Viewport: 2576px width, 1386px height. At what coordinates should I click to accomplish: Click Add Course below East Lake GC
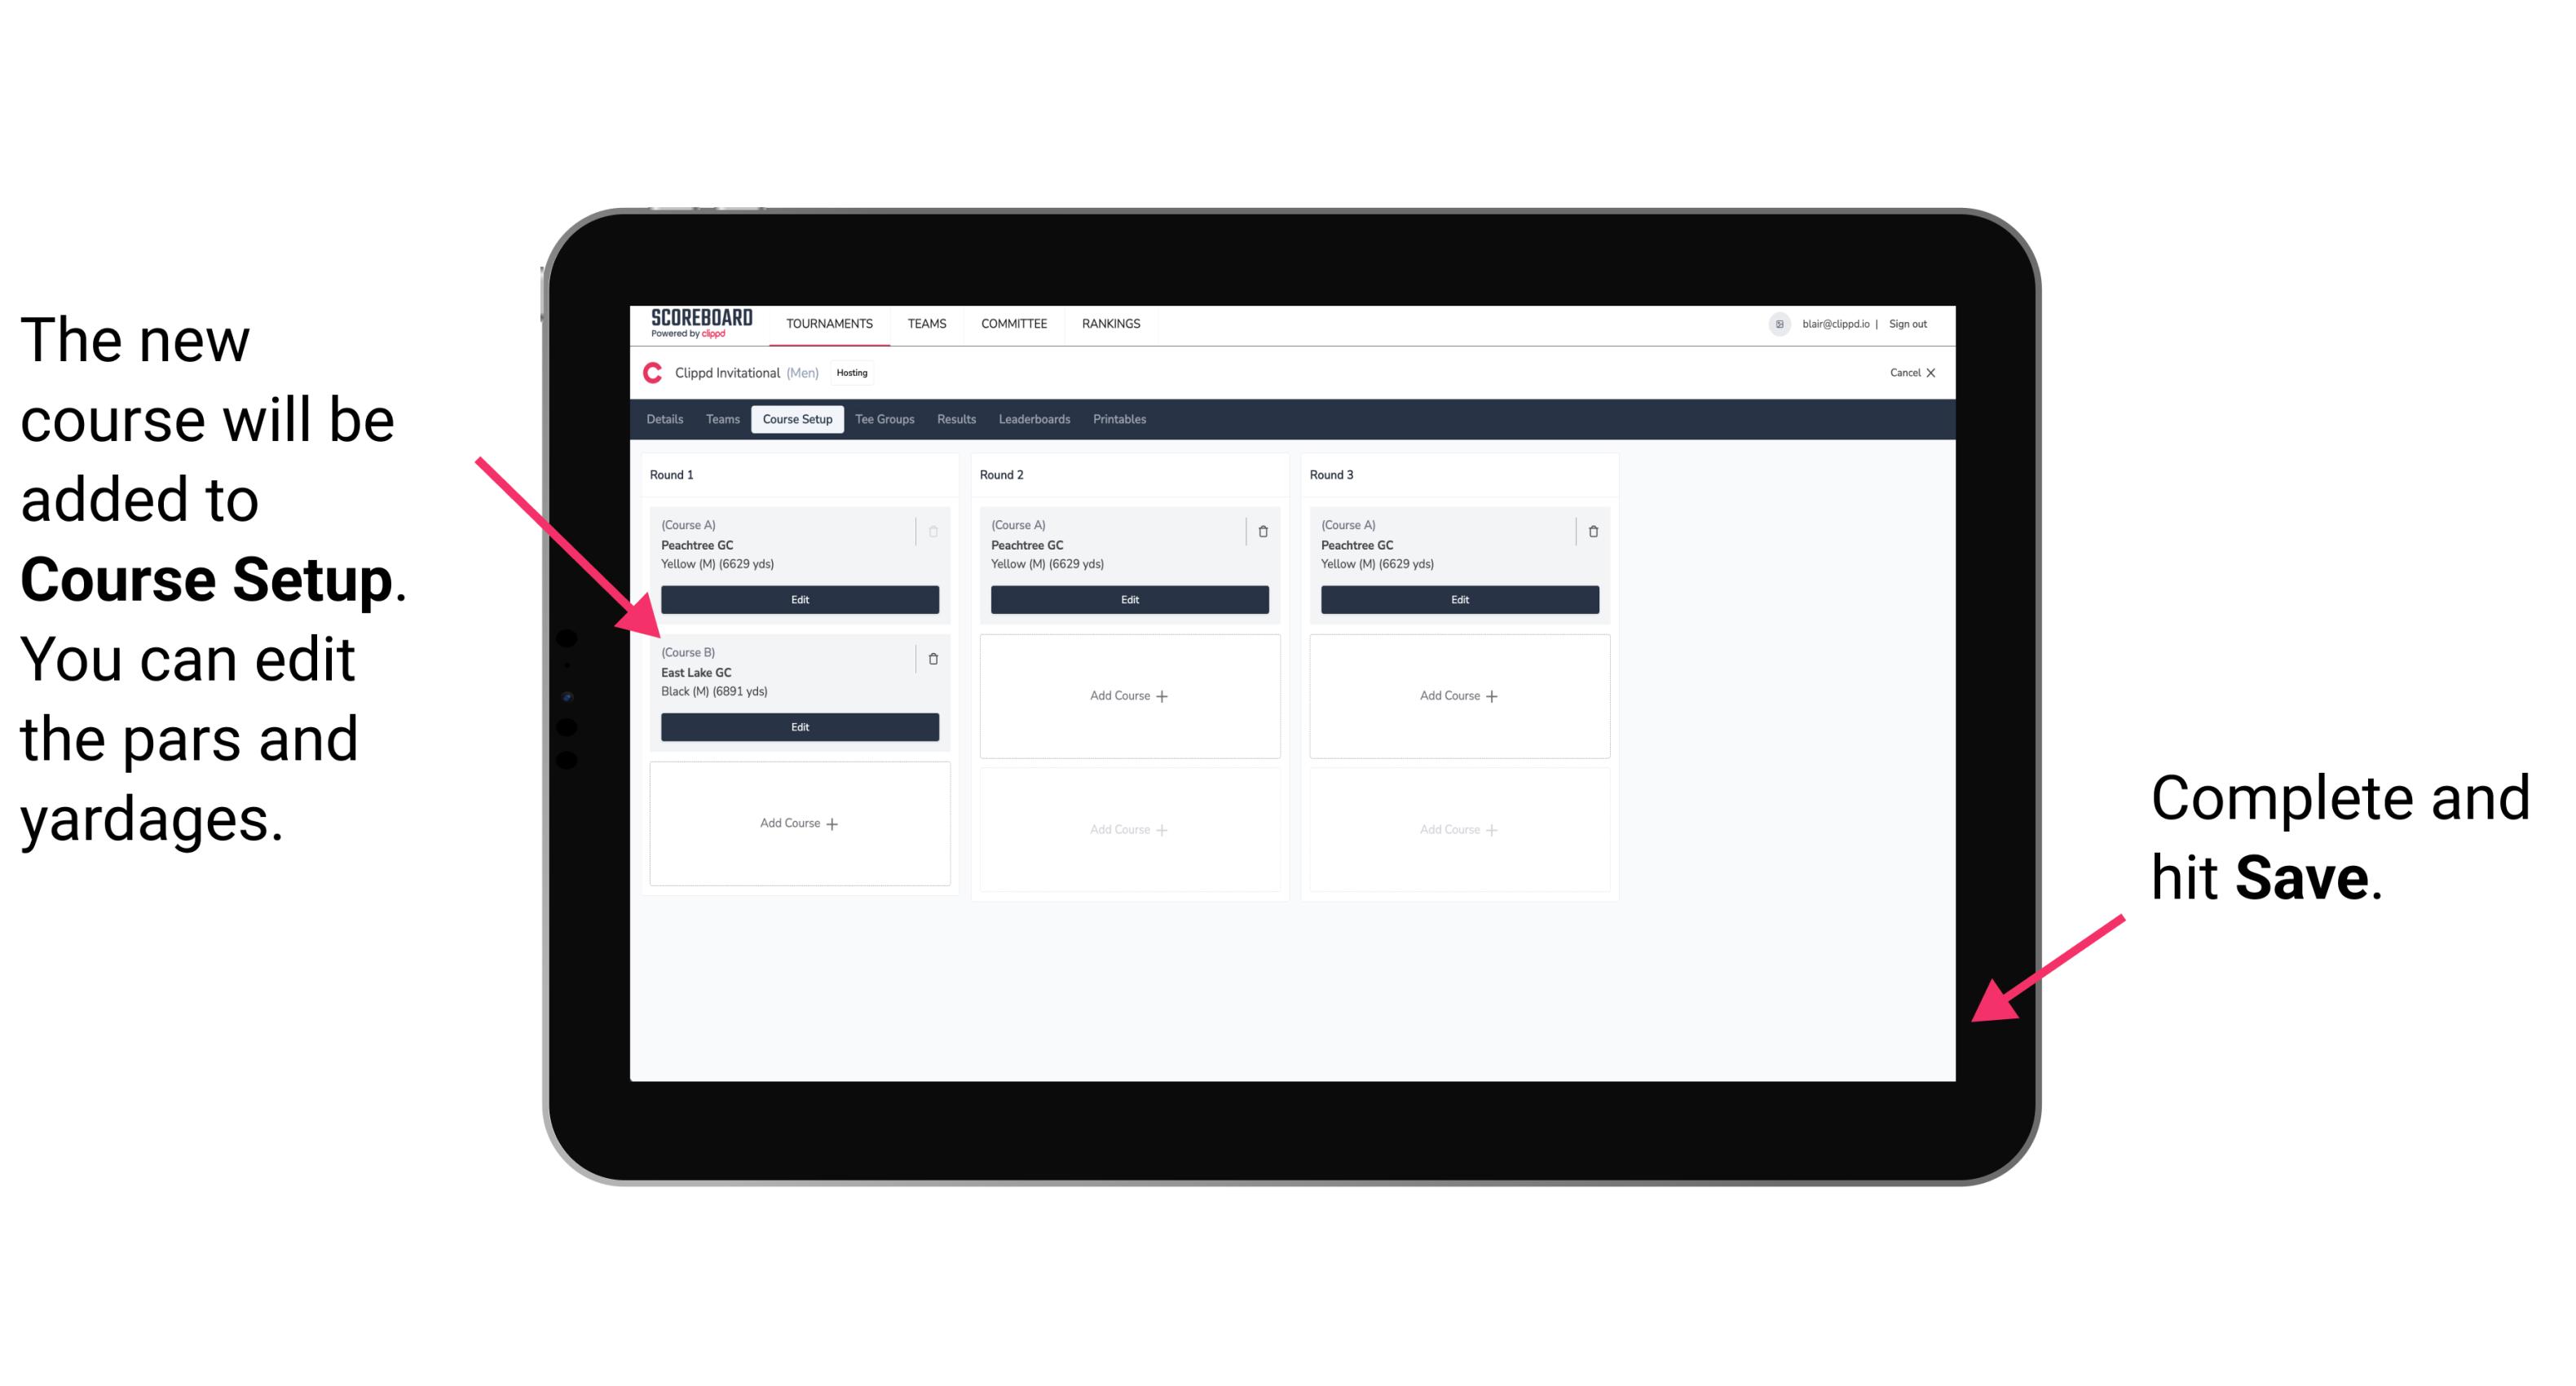pyautogui.click(x=796, y=823)
